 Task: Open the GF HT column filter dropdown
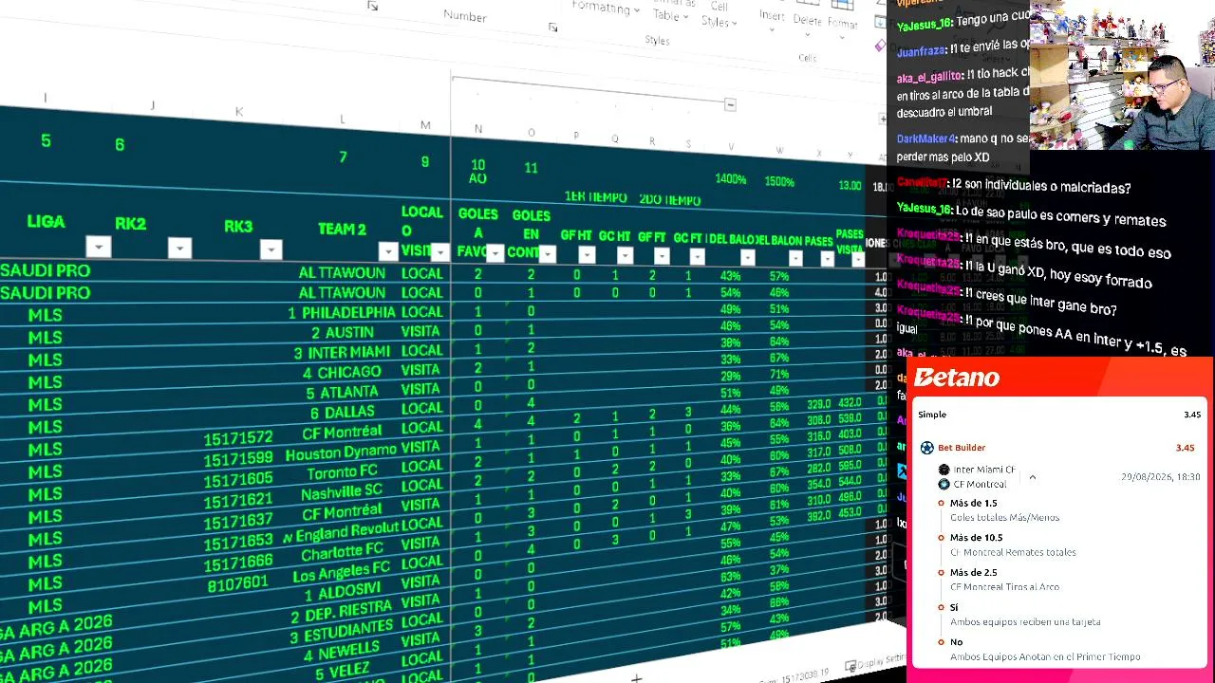pos(587,254)
